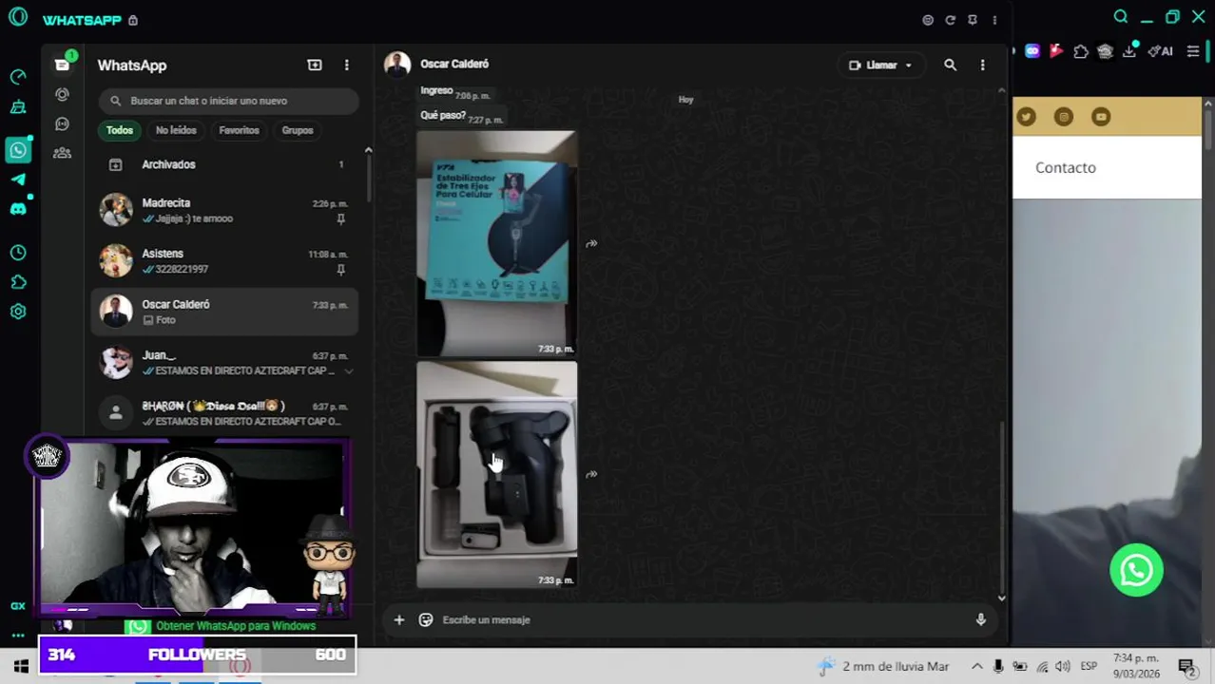Open Opera settings gear in sidebar
The image size is (1215, 684).
click(18, 312)
